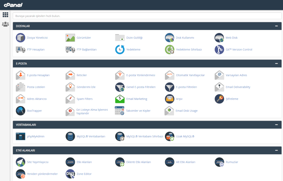Open the Adres Aktarıcısı link
Image resolution: width=283 pixels, height=181 pixels.
tap(37, 99)
